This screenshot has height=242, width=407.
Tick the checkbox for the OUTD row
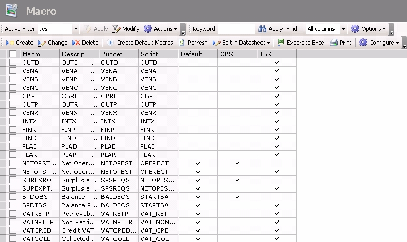13,62
